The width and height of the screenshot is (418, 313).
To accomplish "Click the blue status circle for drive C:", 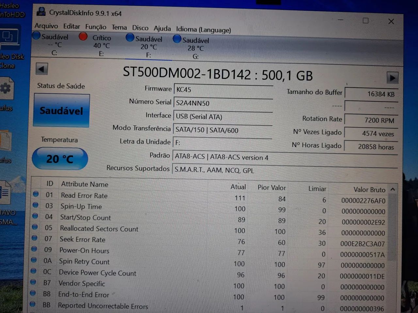I will [x=36, y=35].
